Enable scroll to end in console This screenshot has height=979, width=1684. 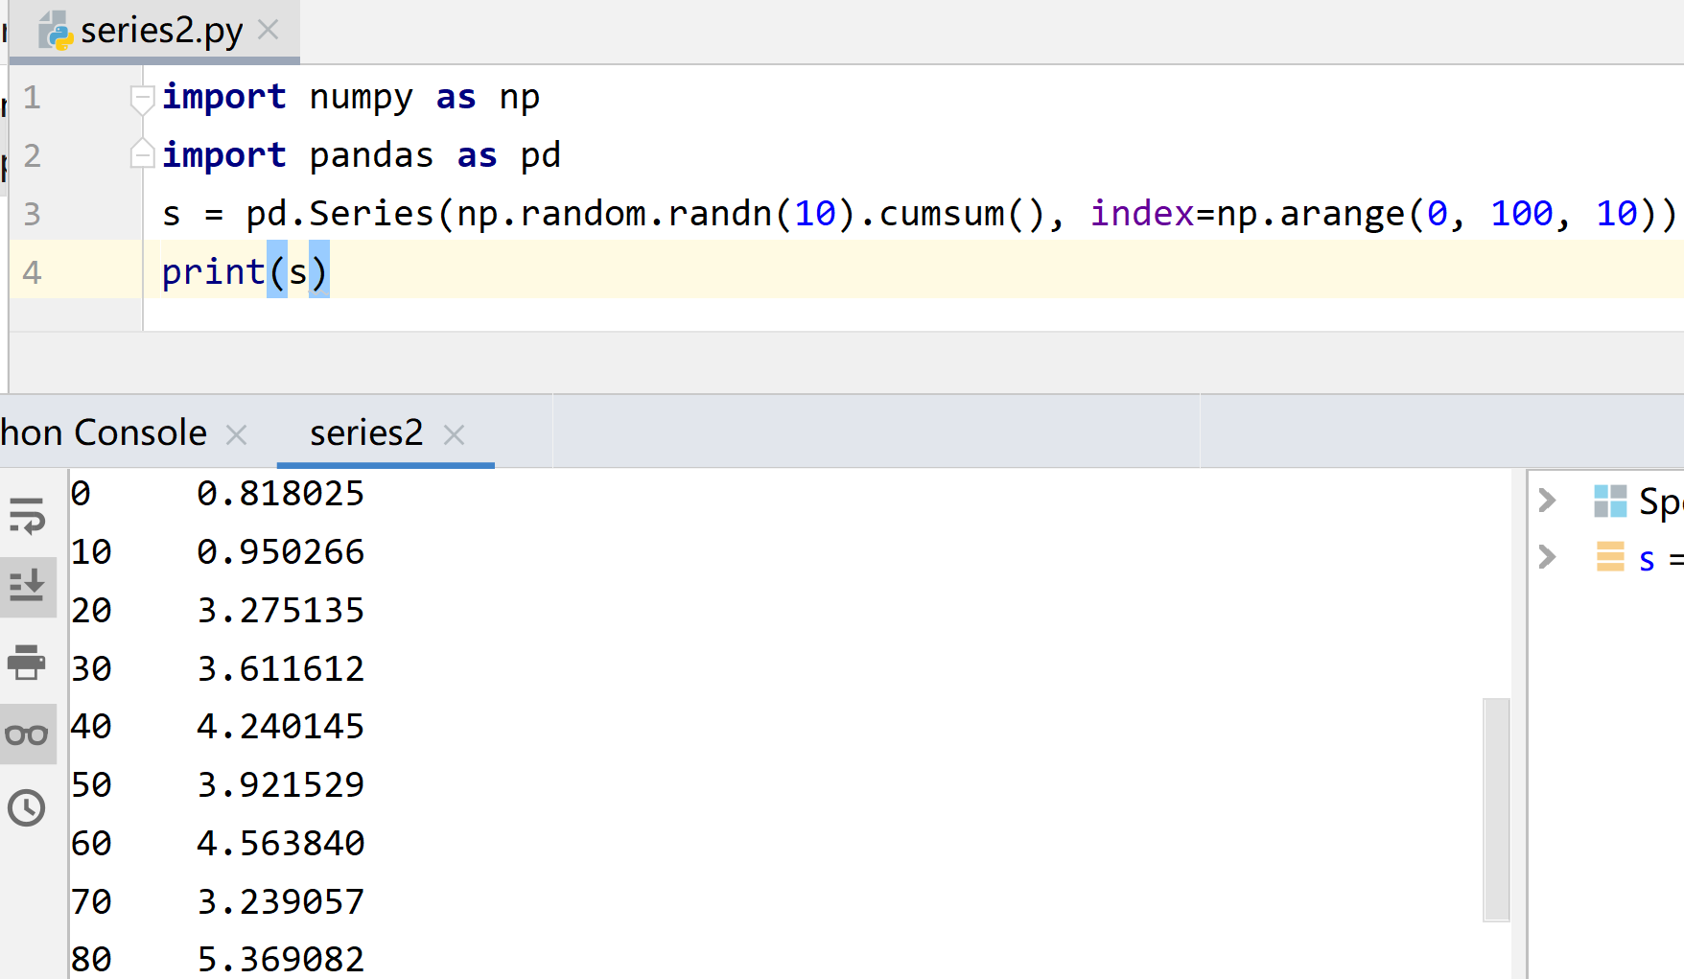[x=29, y=588]
